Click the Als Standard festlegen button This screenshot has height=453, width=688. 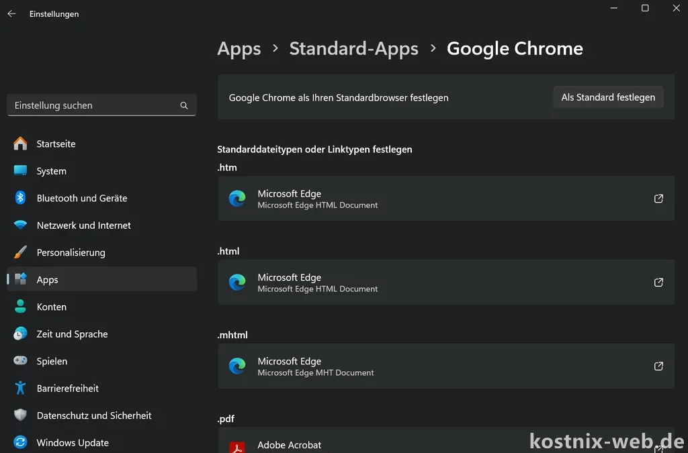608,97
